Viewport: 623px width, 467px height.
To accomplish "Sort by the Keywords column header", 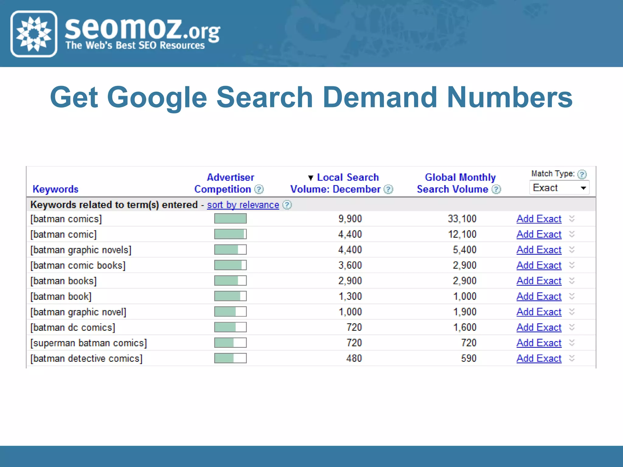I will [x=55, y=189].
